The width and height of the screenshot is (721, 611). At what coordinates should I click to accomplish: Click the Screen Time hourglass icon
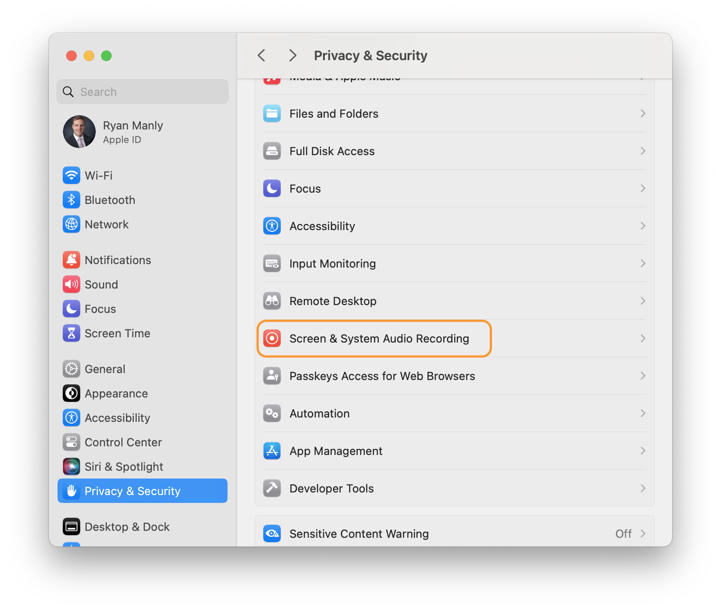71,333
